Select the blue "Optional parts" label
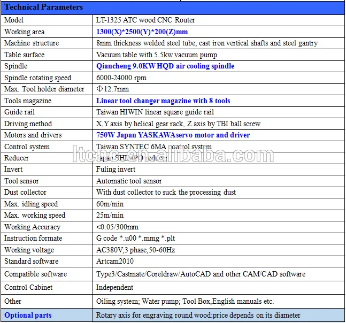The width and height of the screenshot is (346, 323). coord(28,316)
